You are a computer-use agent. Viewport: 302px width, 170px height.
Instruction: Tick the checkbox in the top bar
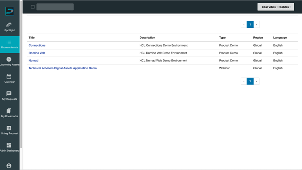(33, 7)
